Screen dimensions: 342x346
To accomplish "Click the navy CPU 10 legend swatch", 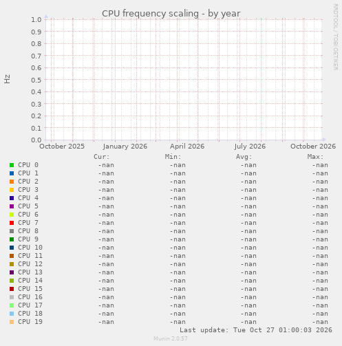I will (12, 248).
